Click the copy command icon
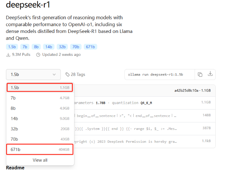241x170 pixels. pos(200,74)
